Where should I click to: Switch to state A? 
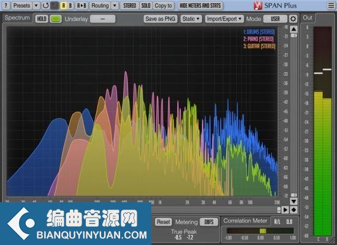coord(63,5)
